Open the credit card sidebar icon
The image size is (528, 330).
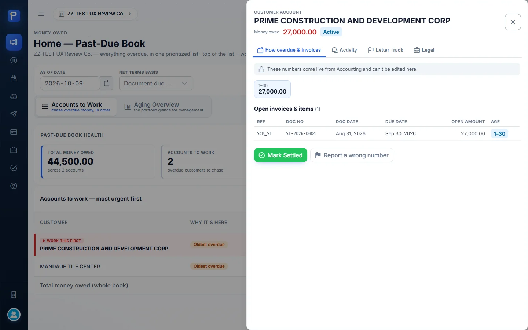[14, 132]
